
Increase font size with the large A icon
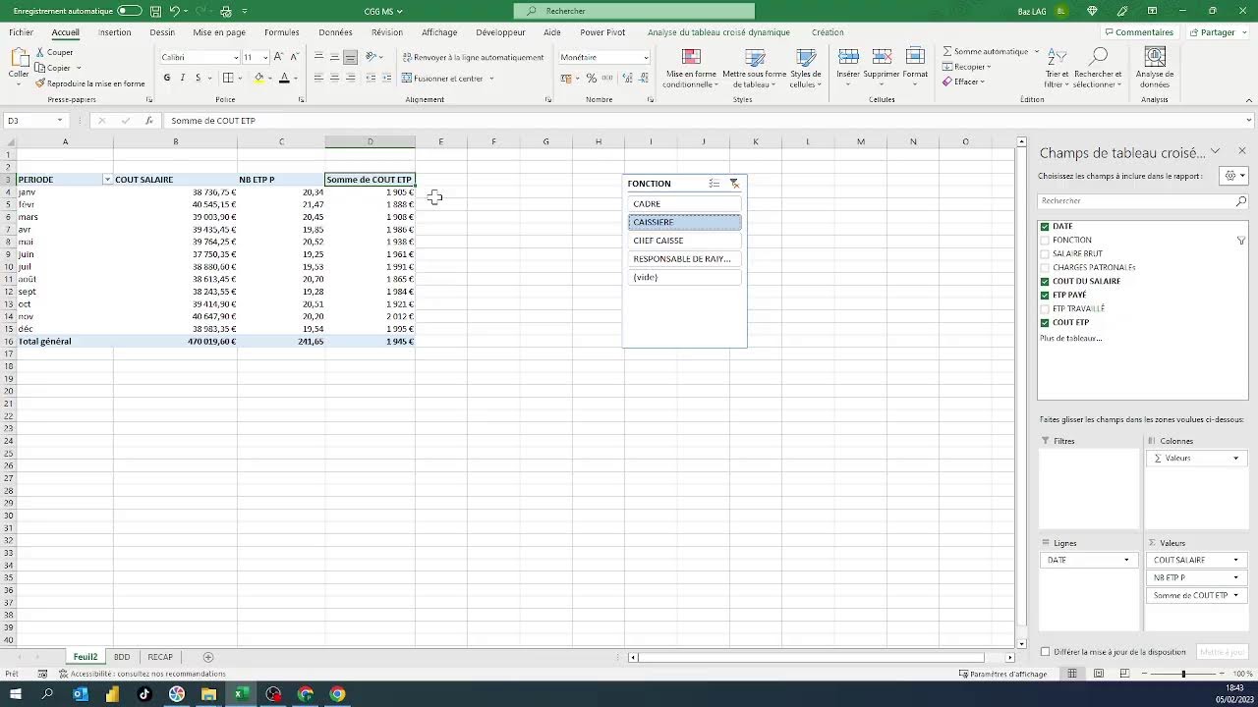coord(279,57)
